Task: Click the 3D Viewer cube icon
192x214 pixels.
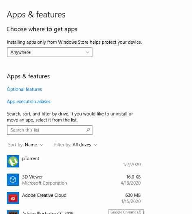Action: coord(13,180)
